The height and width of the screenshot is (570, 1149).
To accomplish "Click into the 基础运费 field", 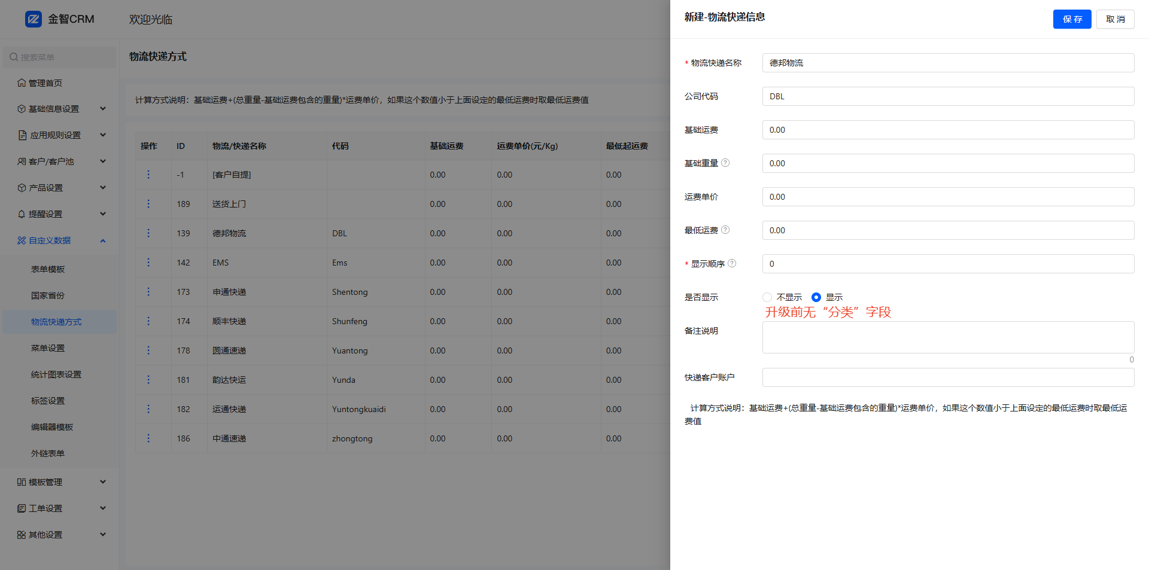I will 948,130.
